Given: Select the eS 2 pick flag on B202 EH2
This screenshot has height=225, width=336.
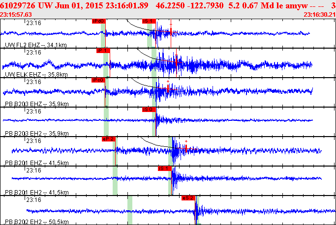Looking at the screenshot, I should [188, 198].
